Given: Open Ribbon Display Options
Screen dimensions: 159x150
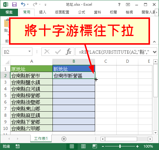Looking at the screenshot, I should pyautogui.click(x=128, y=4).
